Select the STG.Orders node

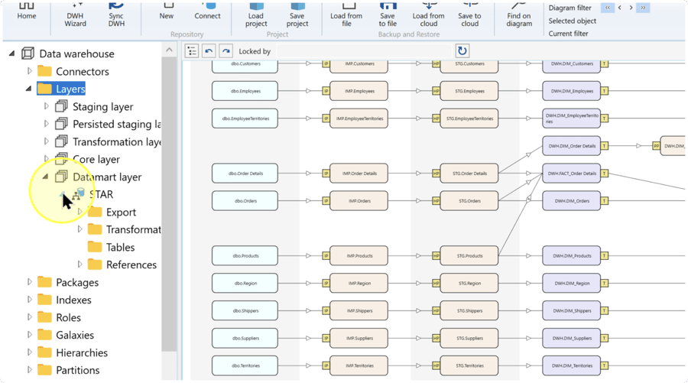point(469,201)
